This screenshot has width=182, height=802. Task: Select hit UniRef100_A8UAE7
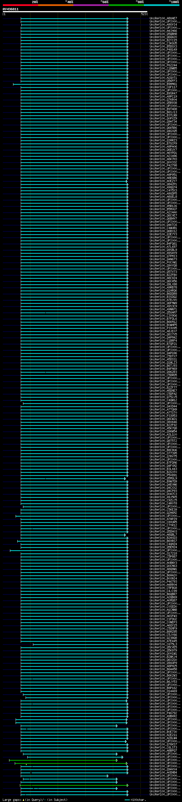click(163, 18)
